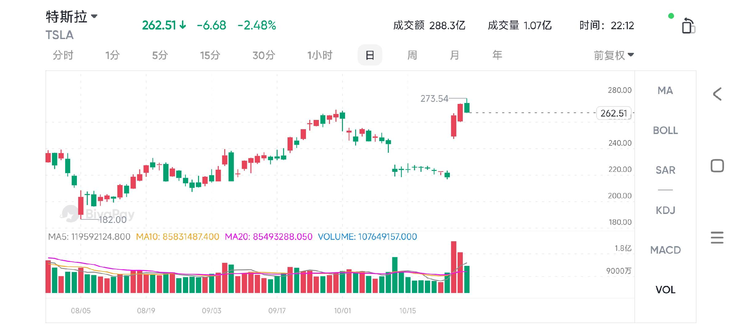This screenshot has width=738, height=332.
Task: Tap the Android back arrow
Action: click(x=717, y=94)
